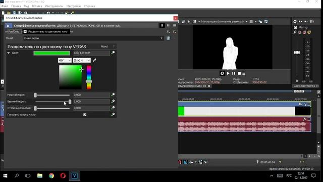Toggle split-screen view icon in preview toolbar
This screenshot has height=182, width=323.
click(x=194, y=21)
